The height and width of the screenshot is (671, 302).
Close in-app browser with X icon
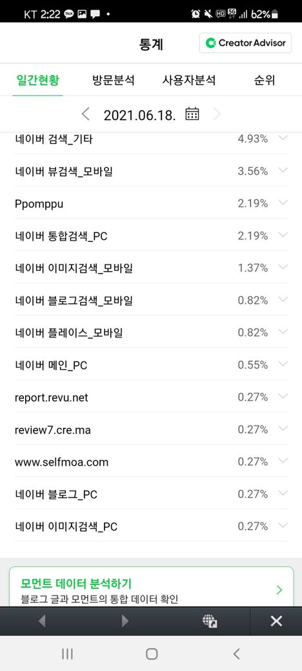point(276,621)
